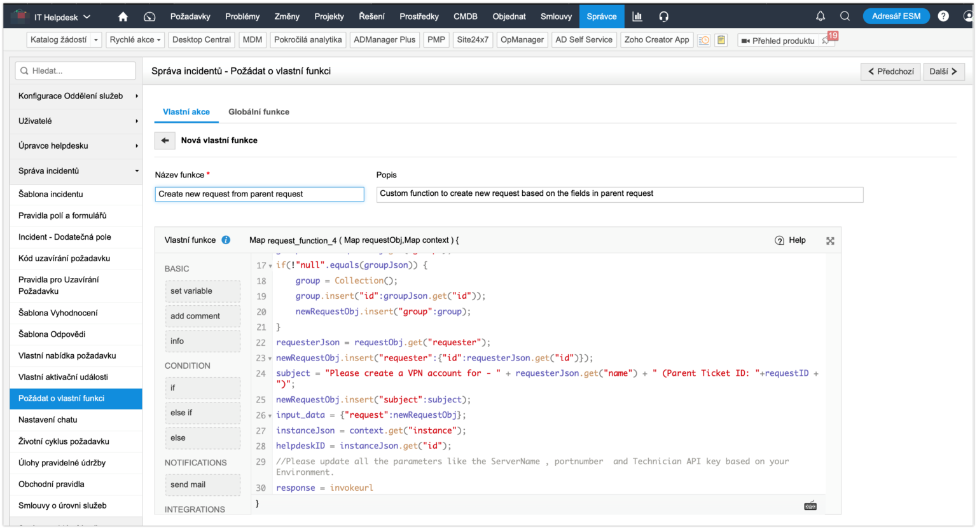Click the back arrow beside Nová vlastní funkce
This screenshot has height=529, width=977.
coord(165,141)
